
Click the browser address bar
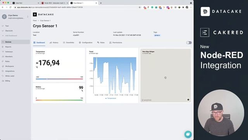pyautogui.click(x=76, y=7)
